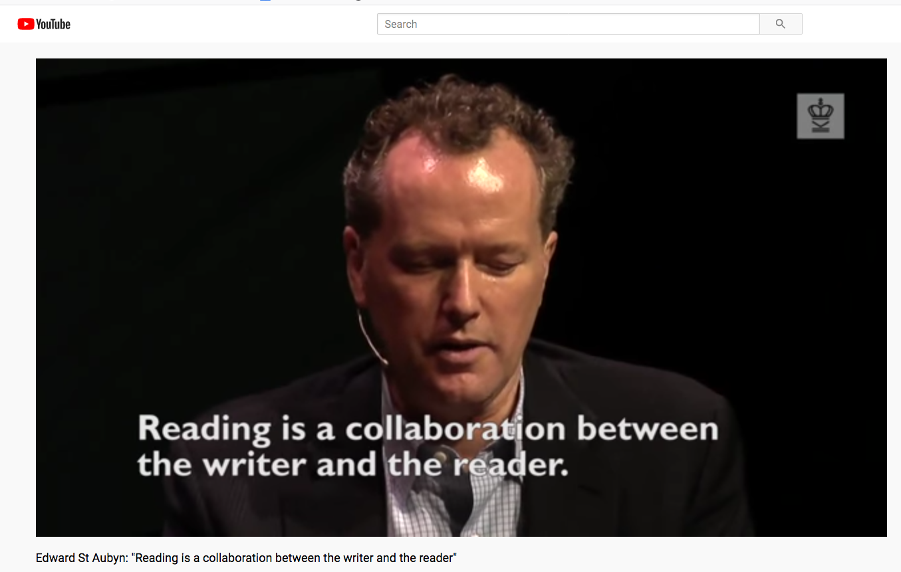Click the video title below the player
Image resolution: width=901 pixels, height=572 pixels.
(246, 557)
